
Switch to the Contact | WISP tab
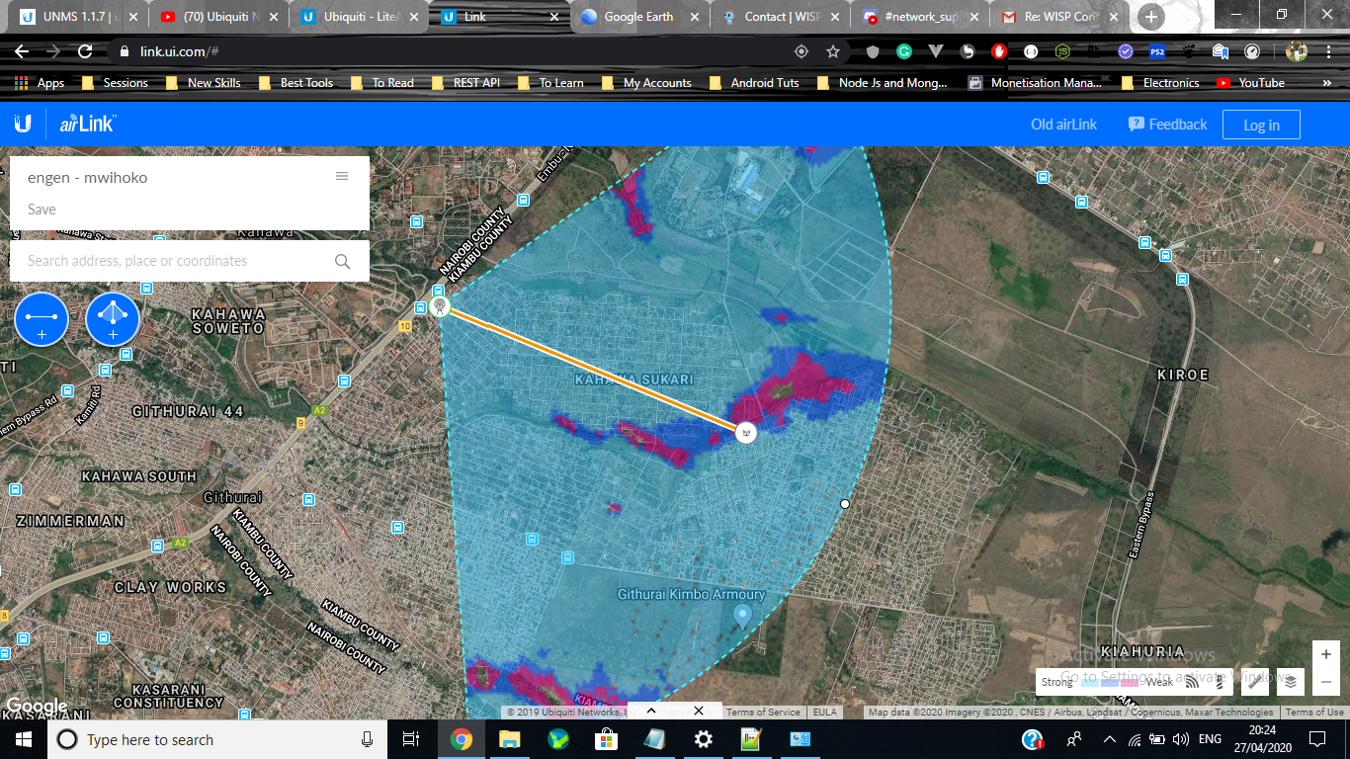point(781,16)
